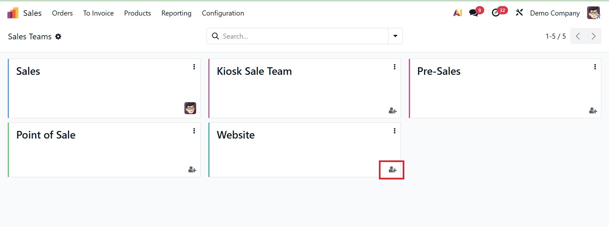Add a member to the Kiosk Sale Team
Screen dimensions: 609x227
392,111
